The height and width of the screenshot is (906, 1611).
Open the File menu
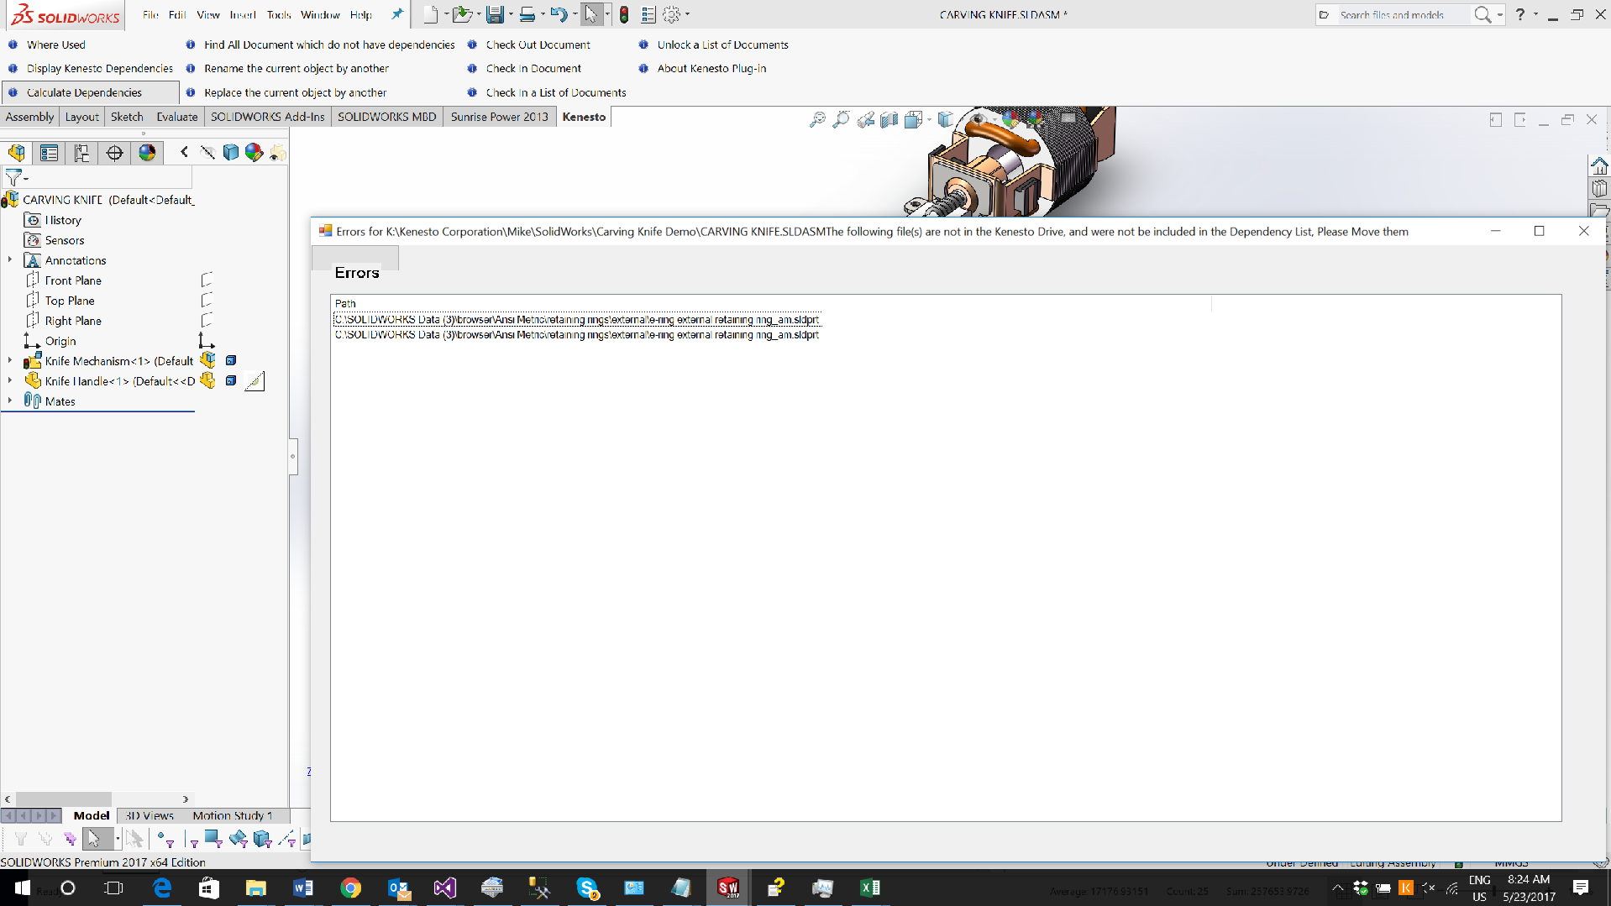150,14
